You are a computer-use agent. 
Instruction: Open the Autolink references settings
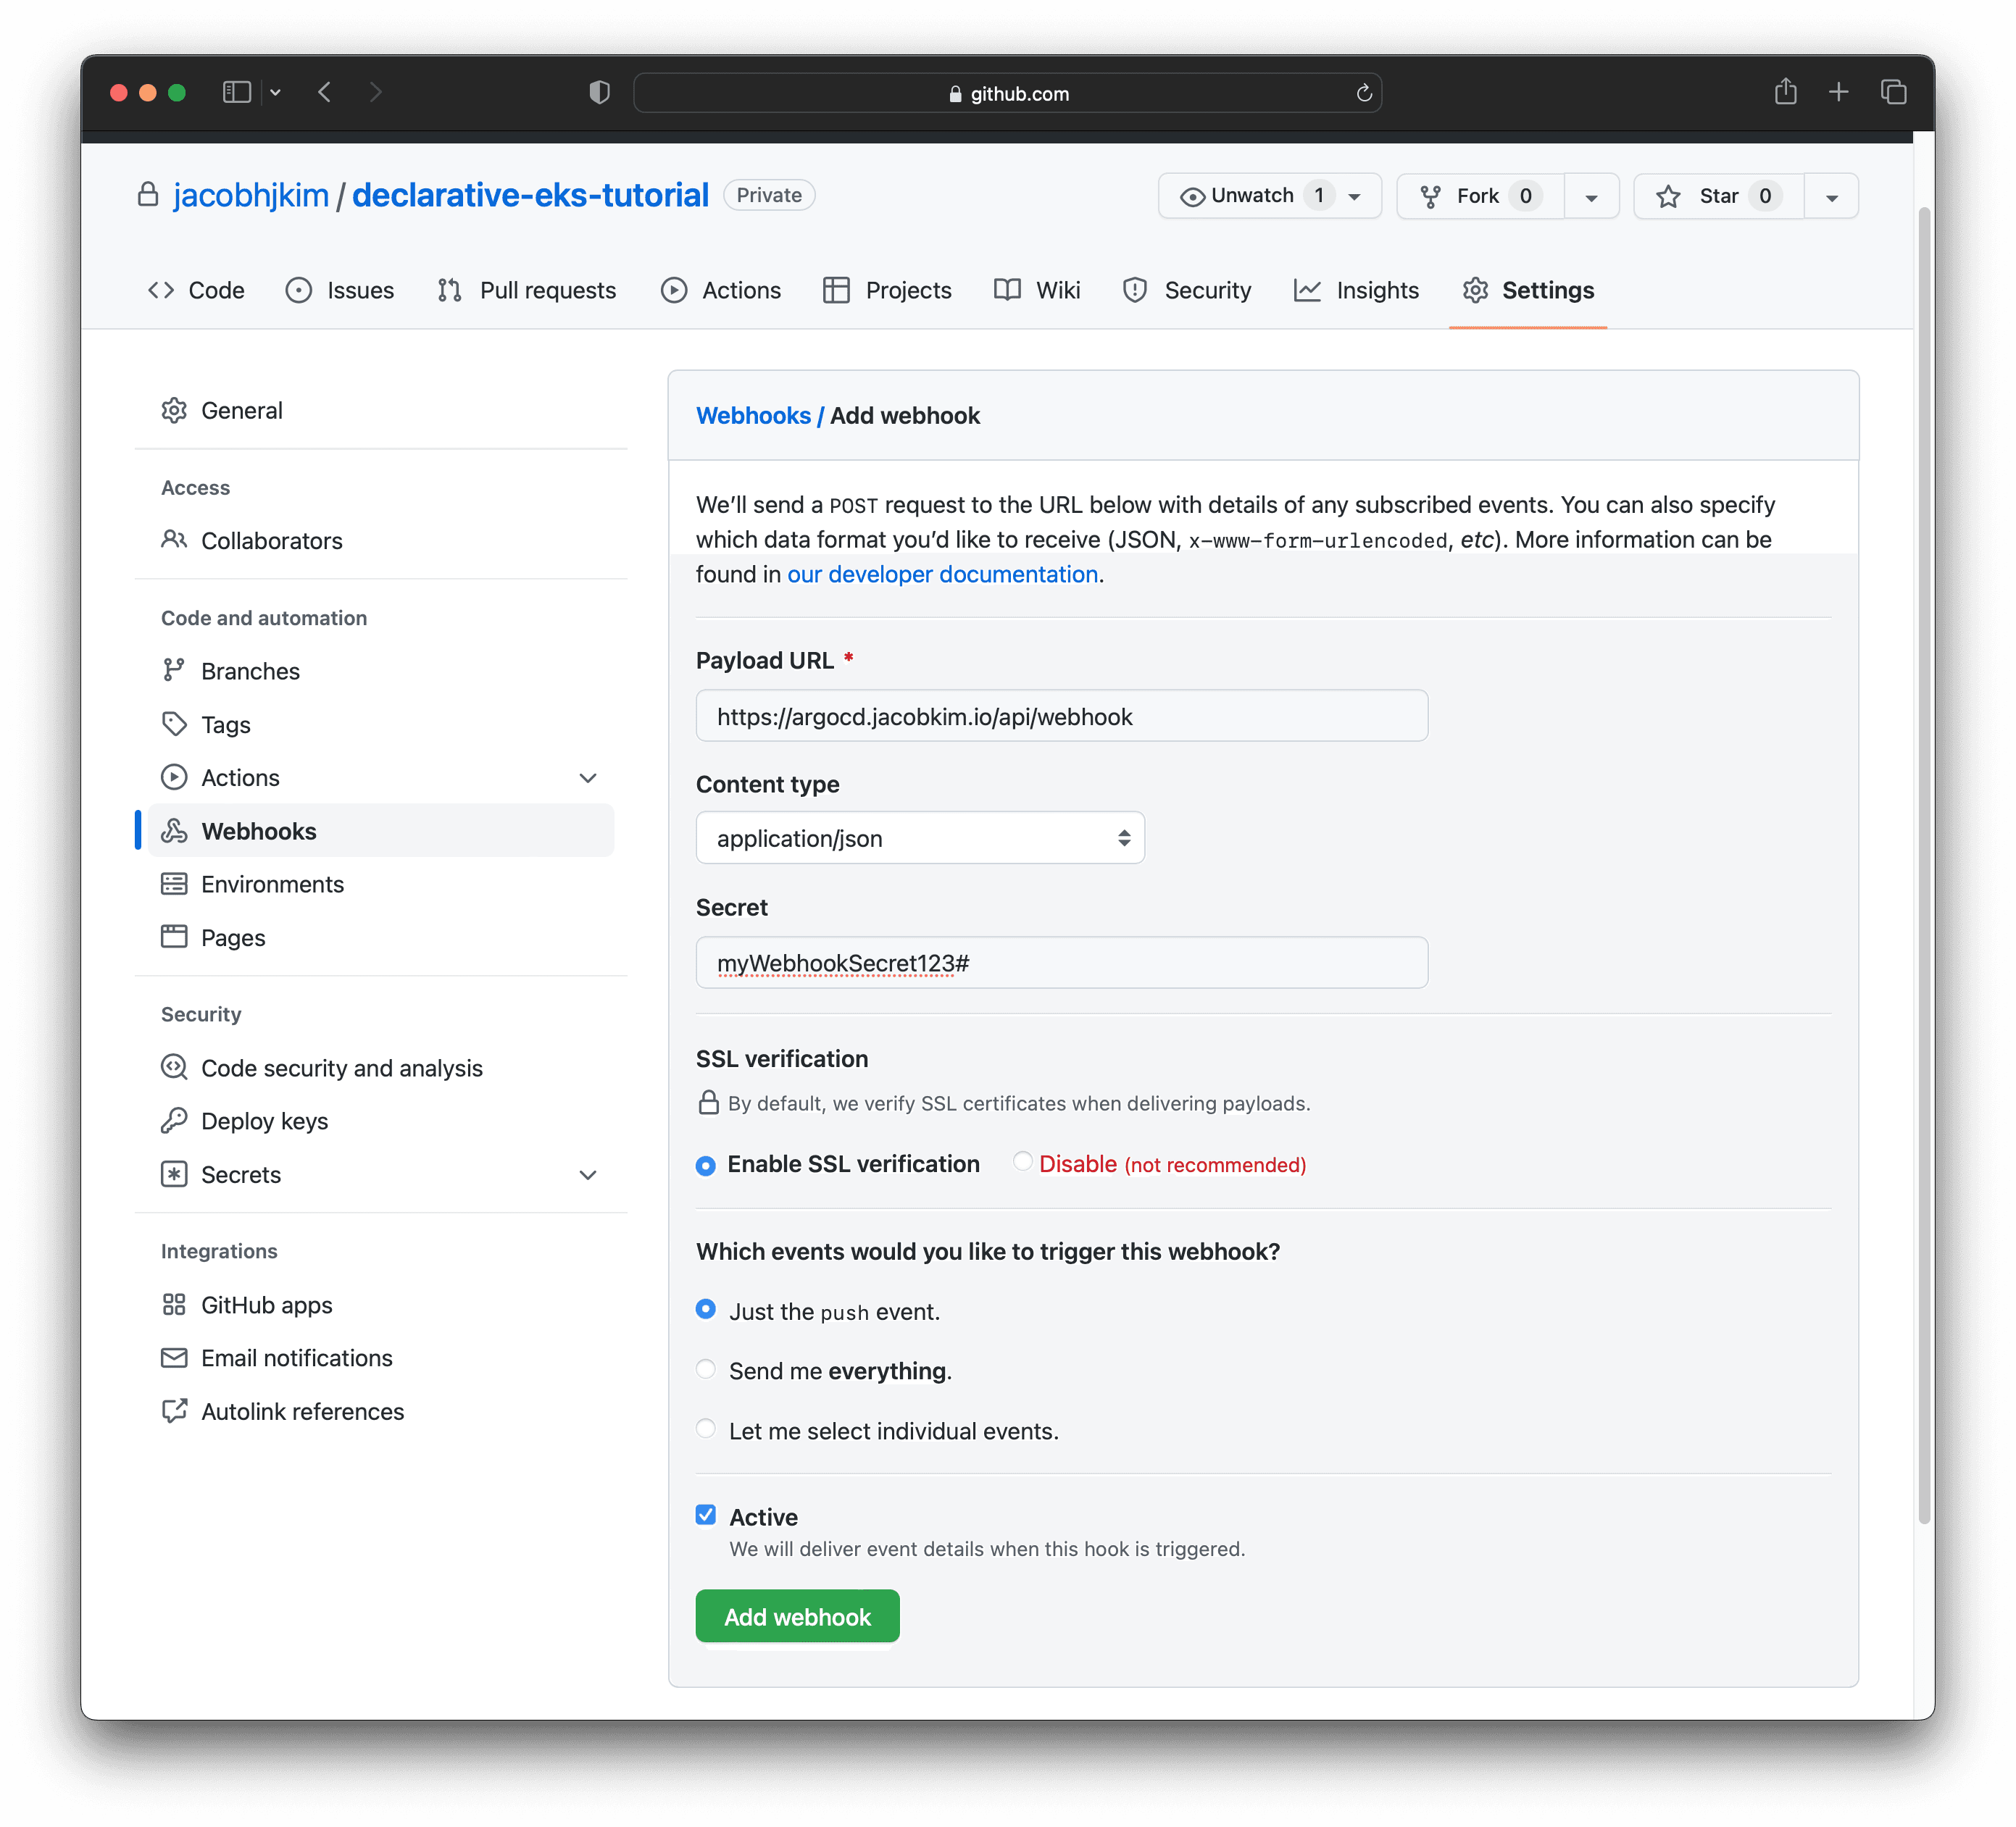[302, 1411]
